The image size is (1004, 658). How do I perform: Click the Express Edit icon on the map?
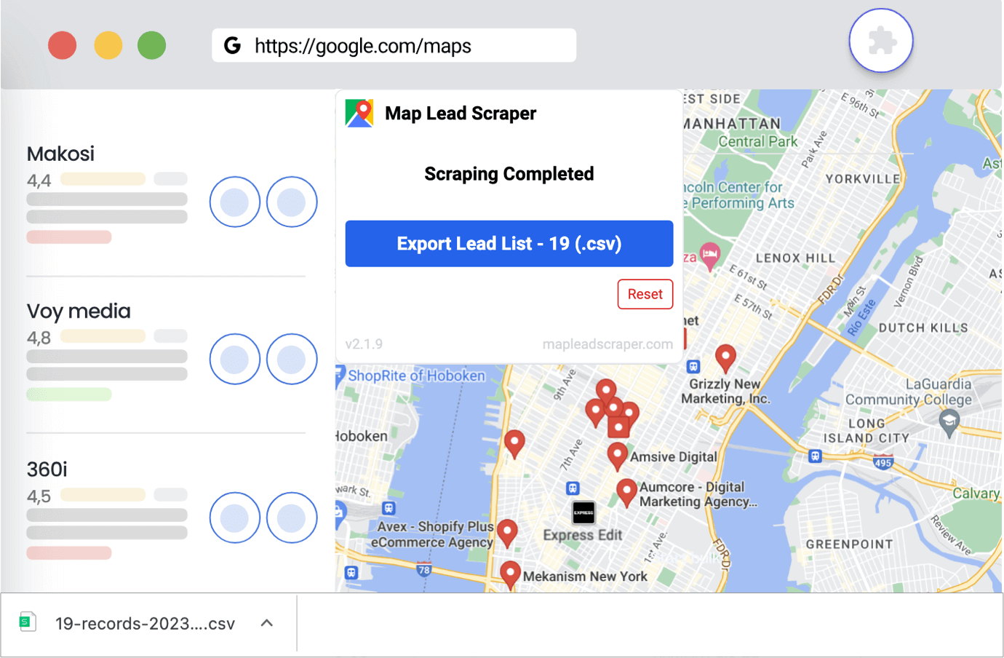pos(583,512)
